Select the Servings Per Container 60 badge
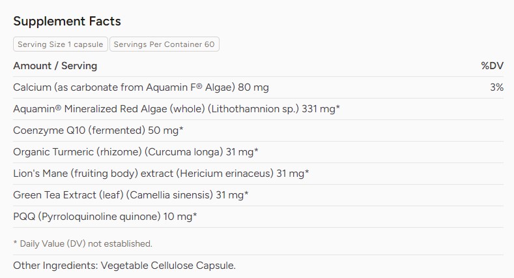The height and width of the screenshot is (278, 514). [164, 44]
